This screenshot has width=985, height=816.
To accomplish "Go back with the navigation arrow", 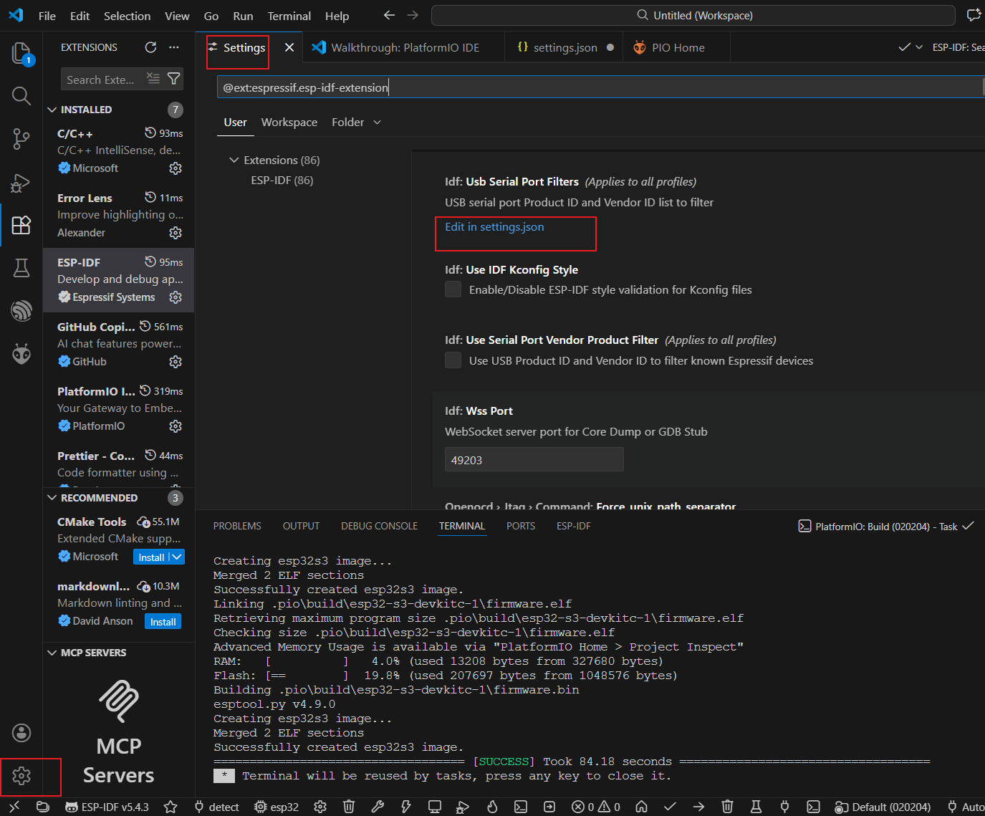I will (389, 15).
